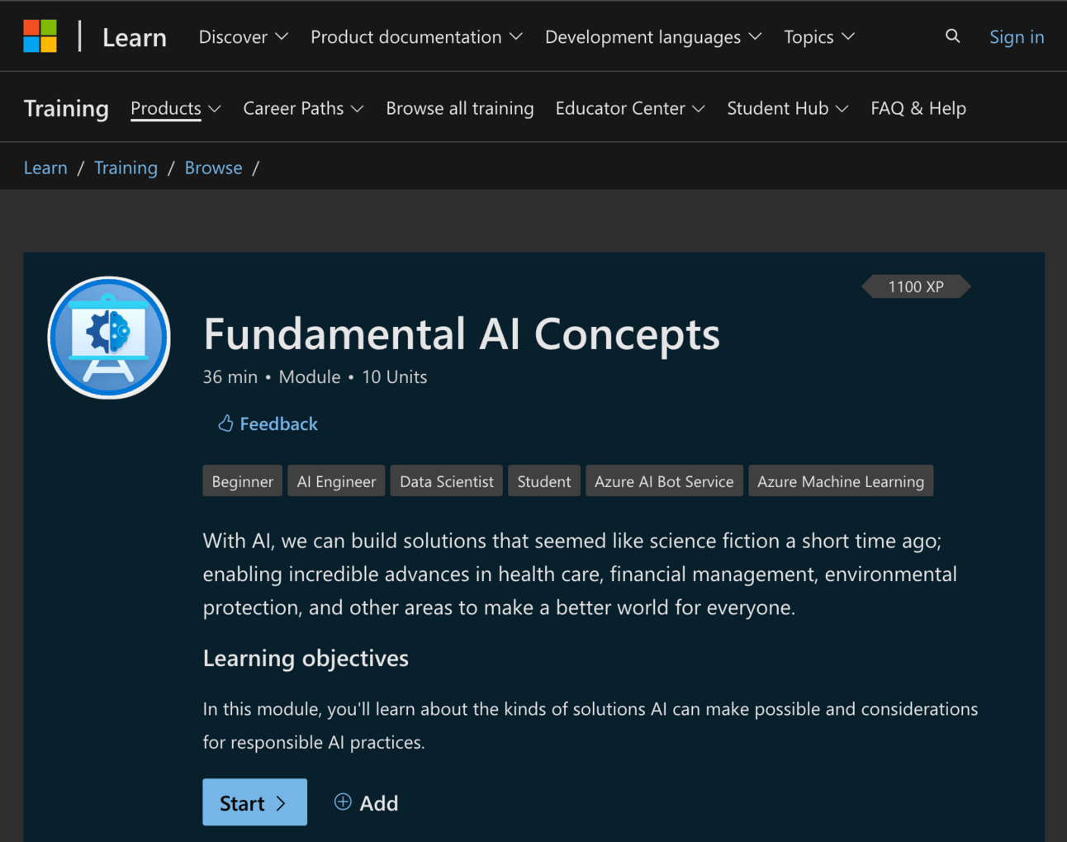Image resolution: width=1067 pixels, height=842 pixels.
Task: Click the plus circle Add icon
Action: [x=343, y=802]
